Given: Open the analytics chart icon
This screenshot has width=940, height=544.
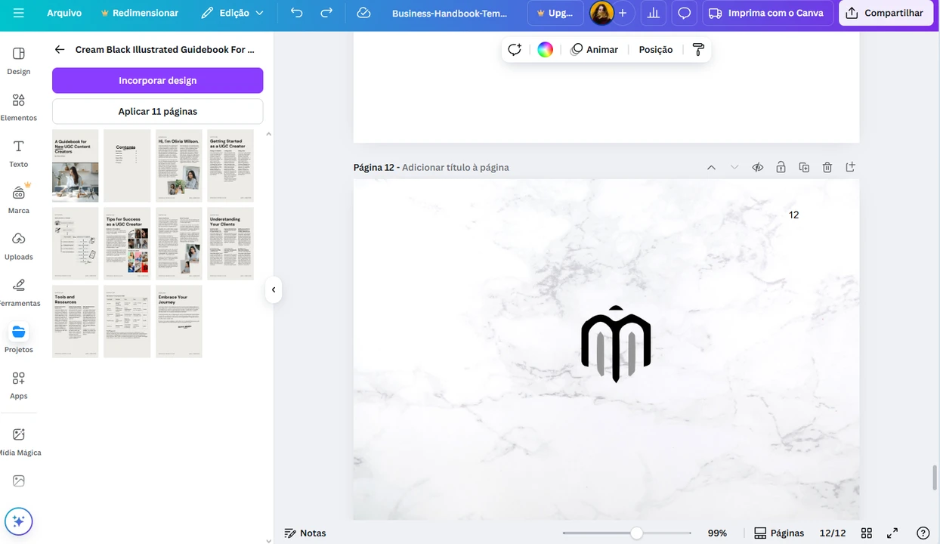Looking at the screenshot, I should click(x=654, y=13).
